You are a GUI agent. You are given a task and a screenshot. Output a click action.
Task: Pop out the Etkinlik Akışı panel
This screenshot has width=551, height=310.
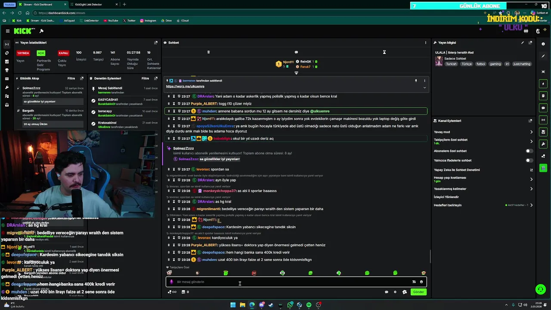click(x=82, y=78)
